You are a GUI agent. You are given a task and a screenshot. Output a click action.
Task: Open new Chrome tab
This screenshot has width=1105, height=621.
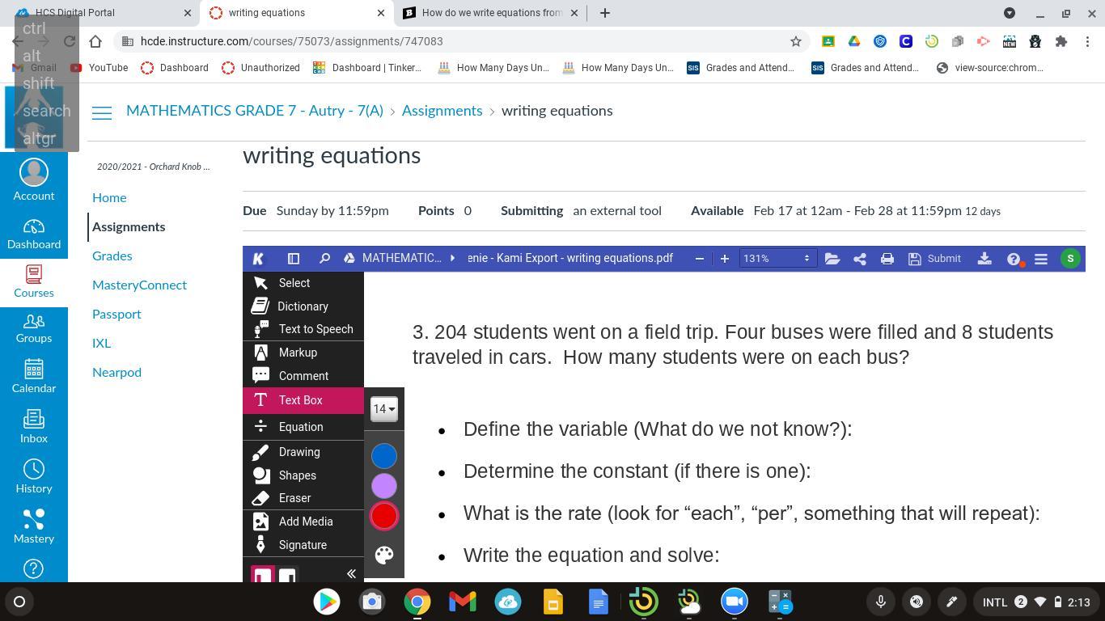(x=604, y=13)
